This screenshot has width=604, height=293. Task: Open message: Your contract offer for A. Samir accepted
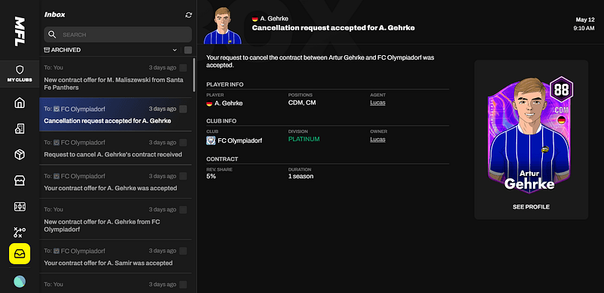(116, 257)
